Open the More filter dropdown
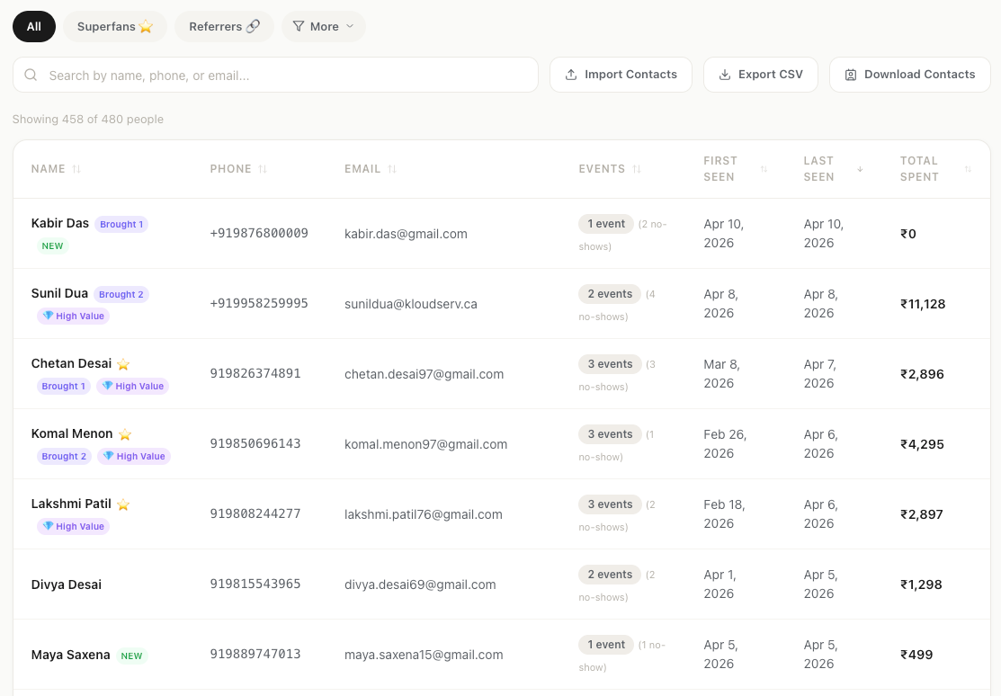The height and width of the screenshot is (696, 1001). tap(322, 26)
